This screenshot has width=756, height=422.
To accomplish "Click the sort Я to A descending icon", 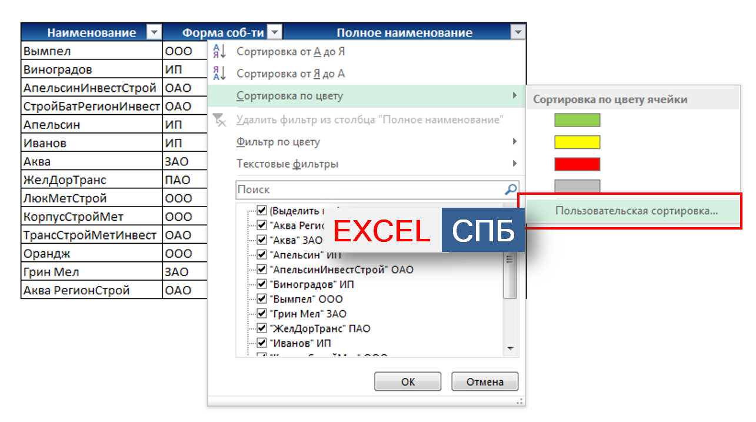I will click(x=219, y=74).
